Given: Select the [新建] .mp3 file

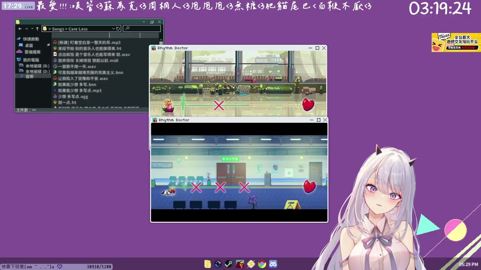Looking at the screenshot, I should (x=89, y=43).
